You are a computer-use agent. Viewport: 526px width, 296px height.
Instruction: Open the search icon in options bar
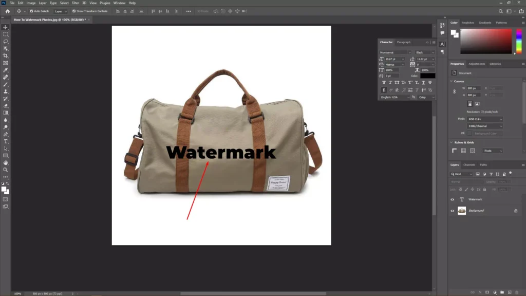coord(500,11)
